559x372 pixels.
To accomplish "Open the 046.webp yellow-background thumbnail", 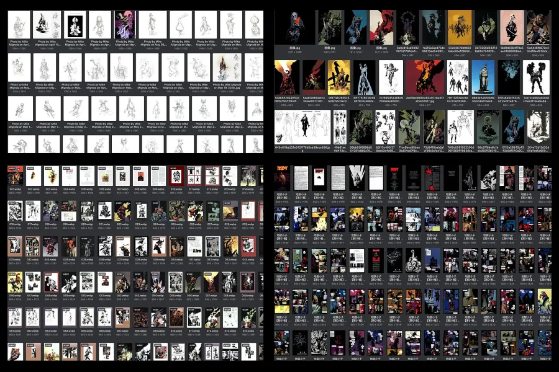I will point(15,283).
